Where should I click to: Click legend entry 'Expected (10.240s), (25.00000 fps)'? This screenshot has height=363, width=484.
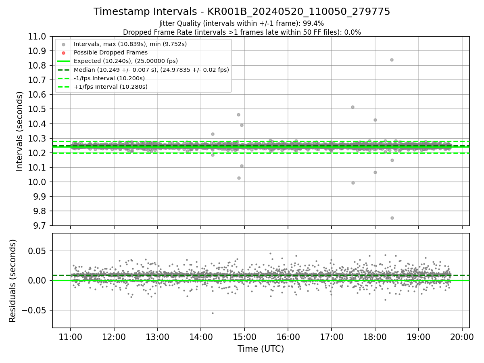[126, 61]
